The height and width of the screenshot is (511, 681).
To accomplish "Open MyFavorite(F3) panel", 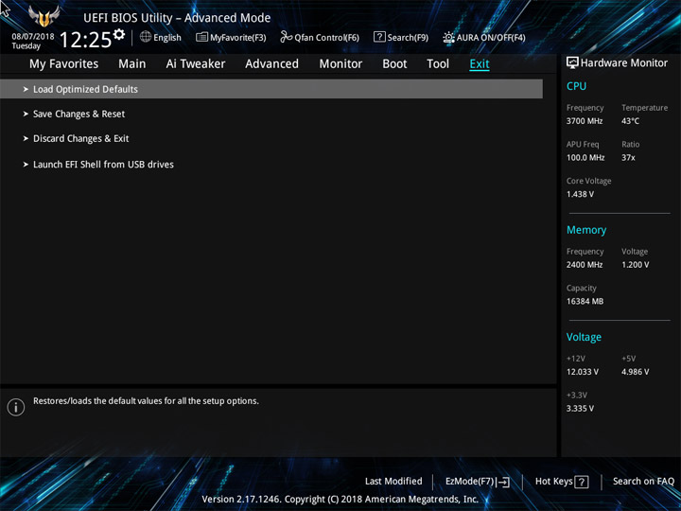I will pyautogui.click(x=238, y=38).
